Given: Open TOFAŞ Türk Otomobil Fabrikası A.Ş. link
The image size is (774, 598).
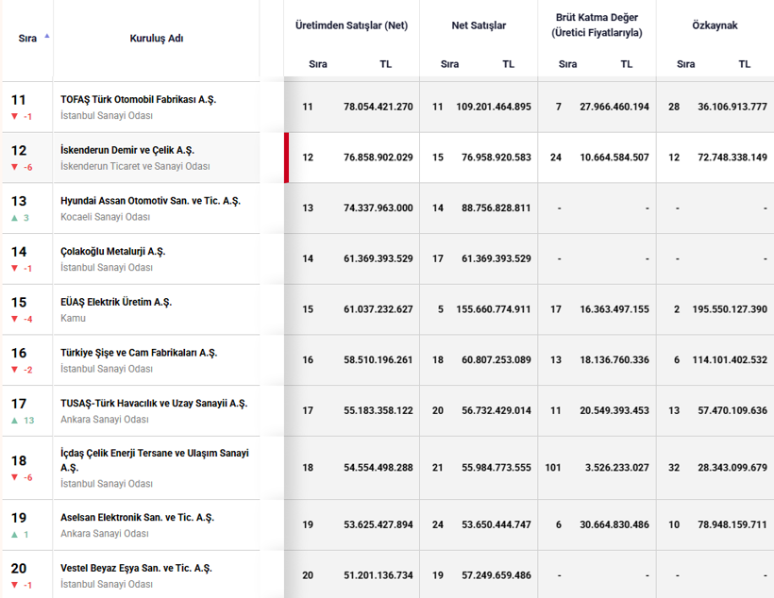Looking at the screenshot, I should (x=138, y=99).
